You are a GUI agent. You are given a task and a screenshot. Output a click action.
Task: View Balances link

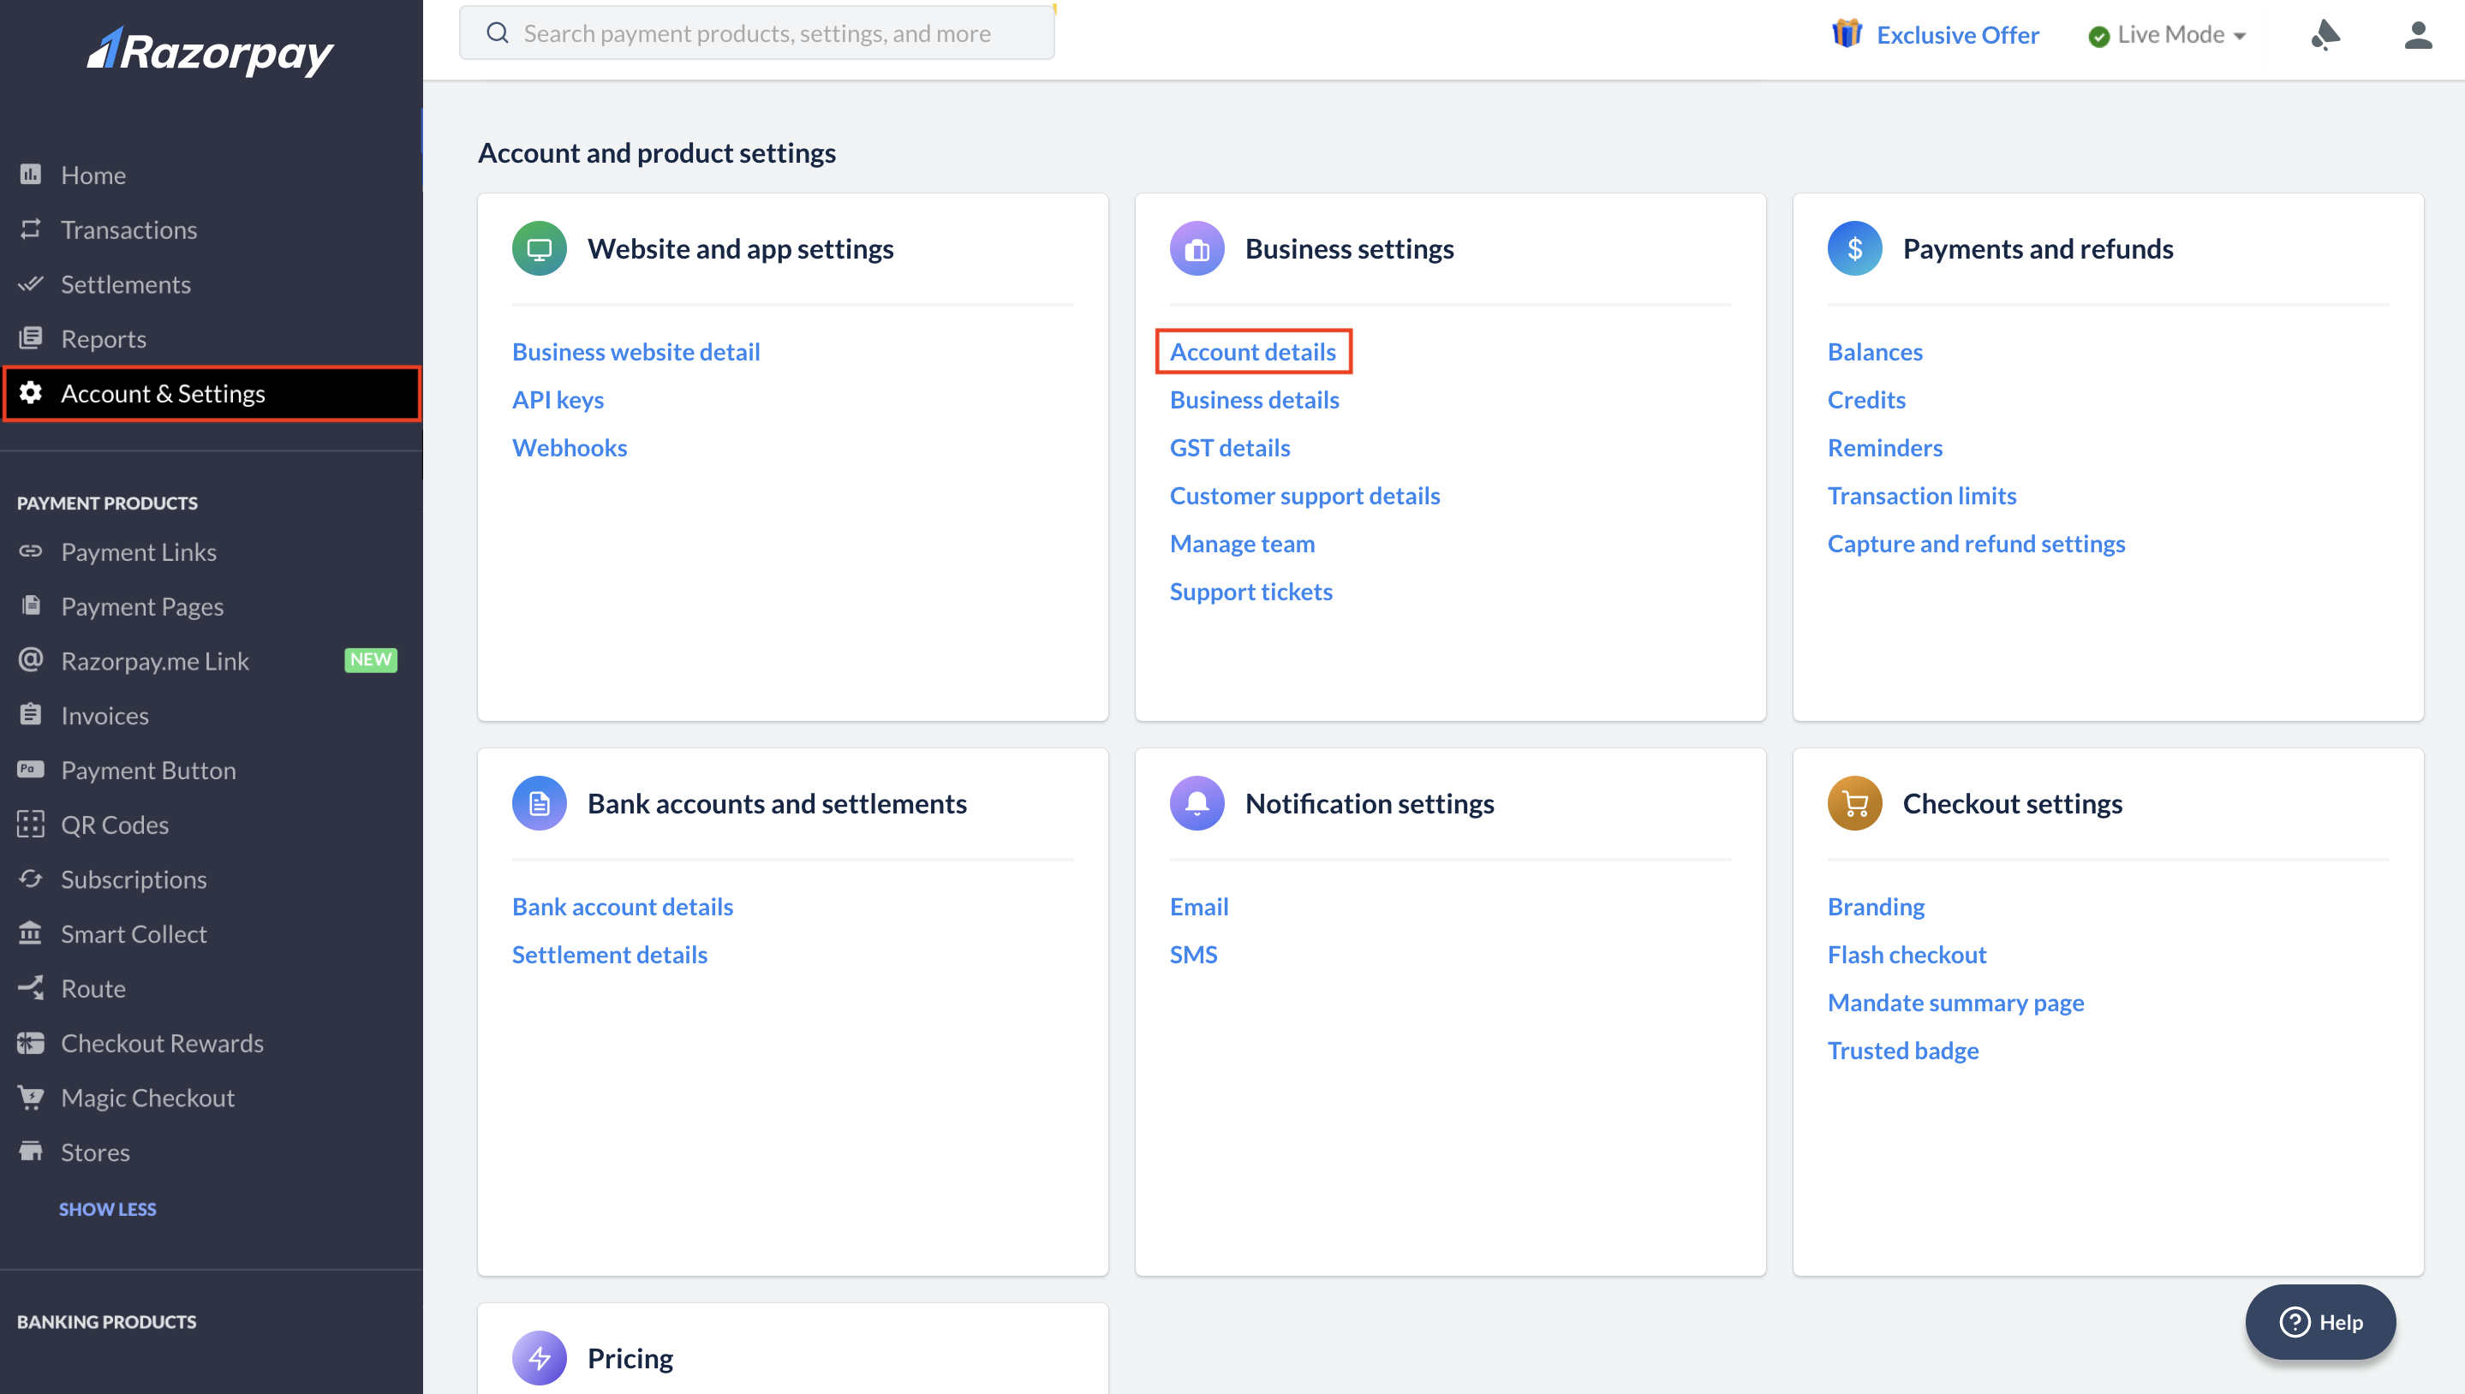tap(1874, 351)
